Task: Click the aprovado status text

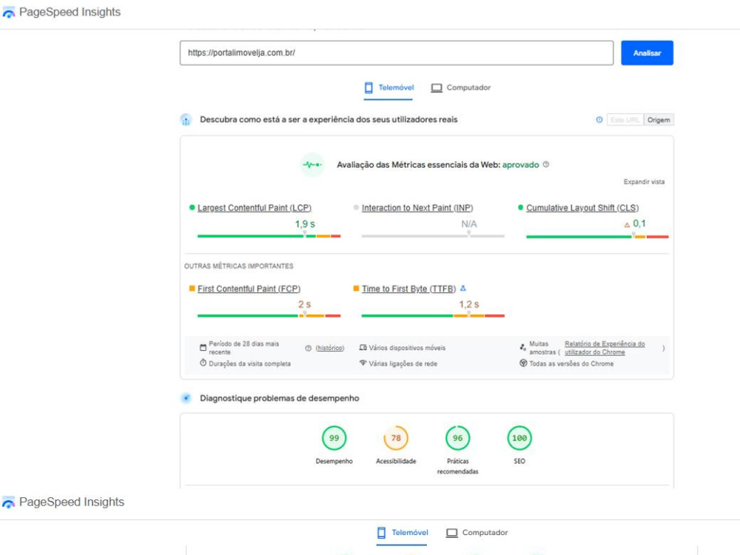Action: pos(520,165)
